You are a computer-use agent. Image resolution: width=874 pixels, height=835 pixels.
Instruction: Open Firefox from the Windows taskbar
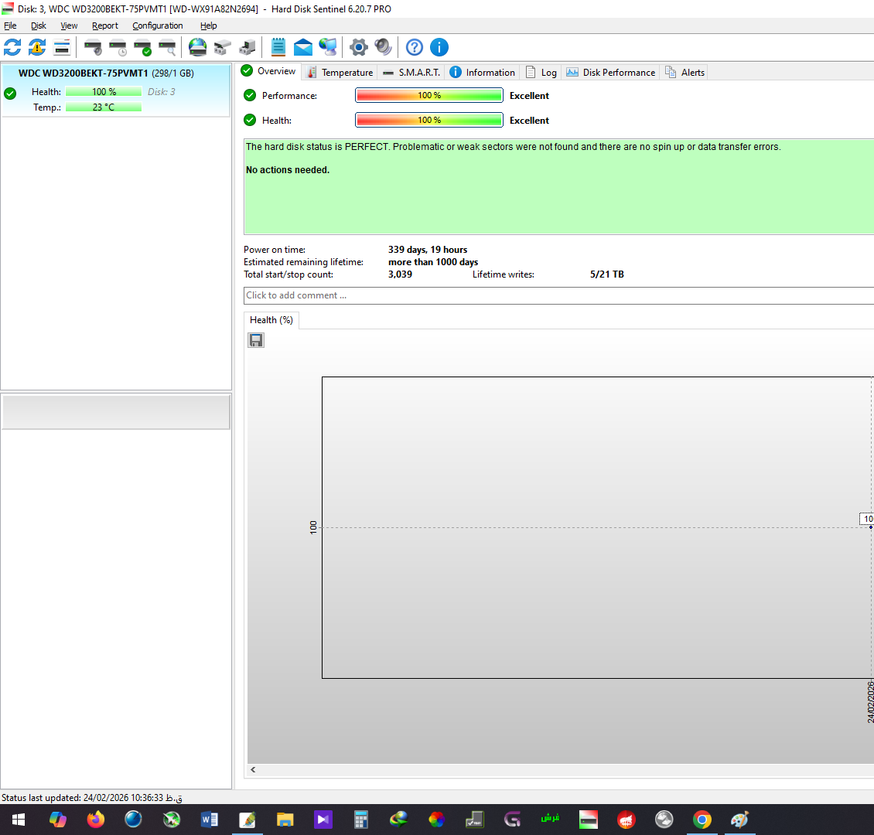click(x=96, y=819)
